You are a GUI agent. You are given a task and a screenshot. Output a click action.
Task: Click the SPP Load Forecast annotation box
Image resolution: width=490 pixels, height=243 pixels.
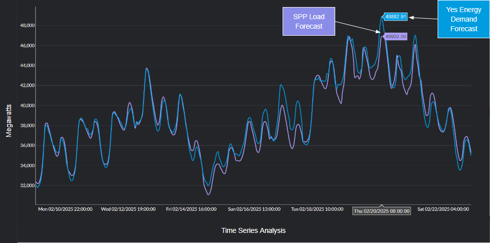(x=309, y=22)
